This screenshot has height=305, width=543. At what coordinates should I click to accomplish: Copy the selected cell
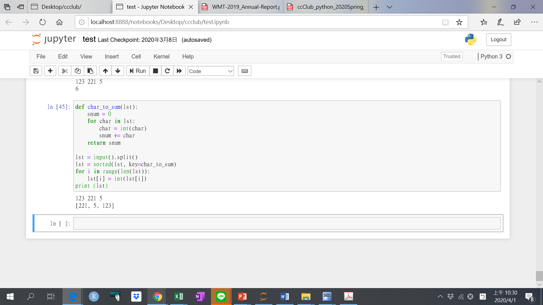click(77, 71)
